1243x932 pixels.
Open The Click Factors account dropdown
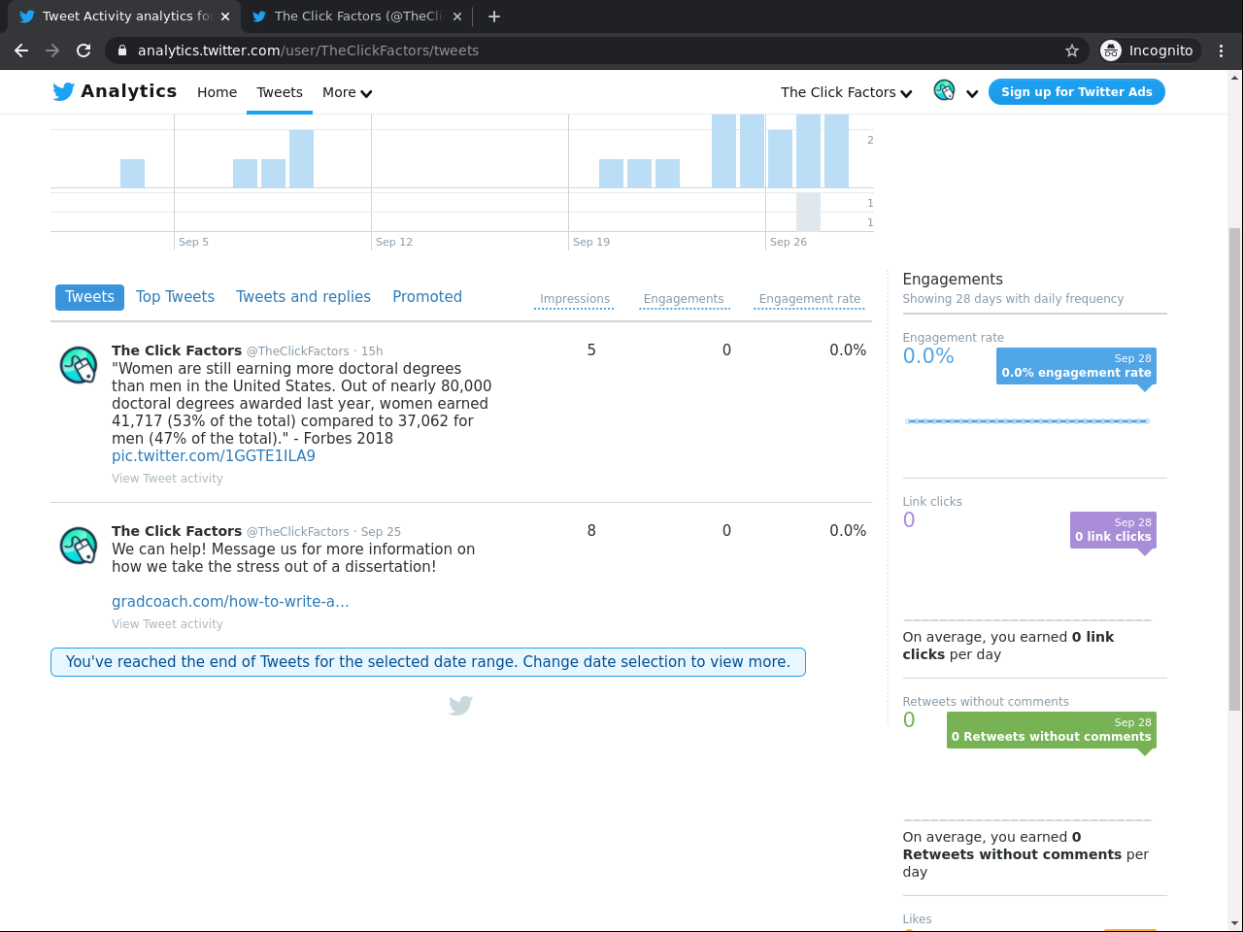(847, 92)
